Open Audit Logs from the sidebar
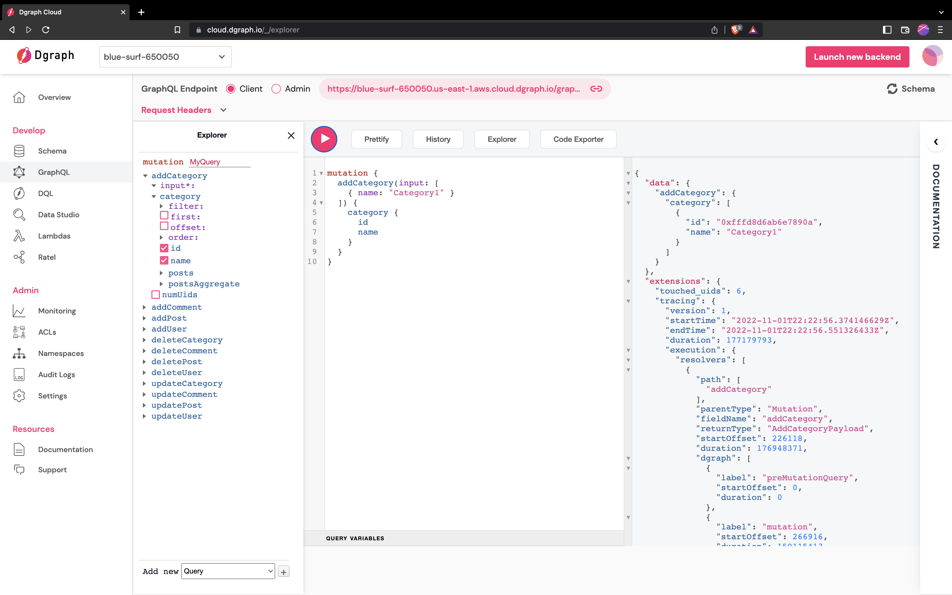 click(x=56, y=374)
